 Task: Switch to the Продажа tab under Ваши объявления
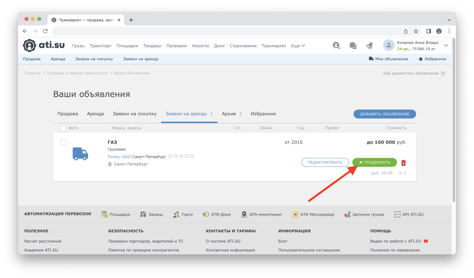[68, 114]
